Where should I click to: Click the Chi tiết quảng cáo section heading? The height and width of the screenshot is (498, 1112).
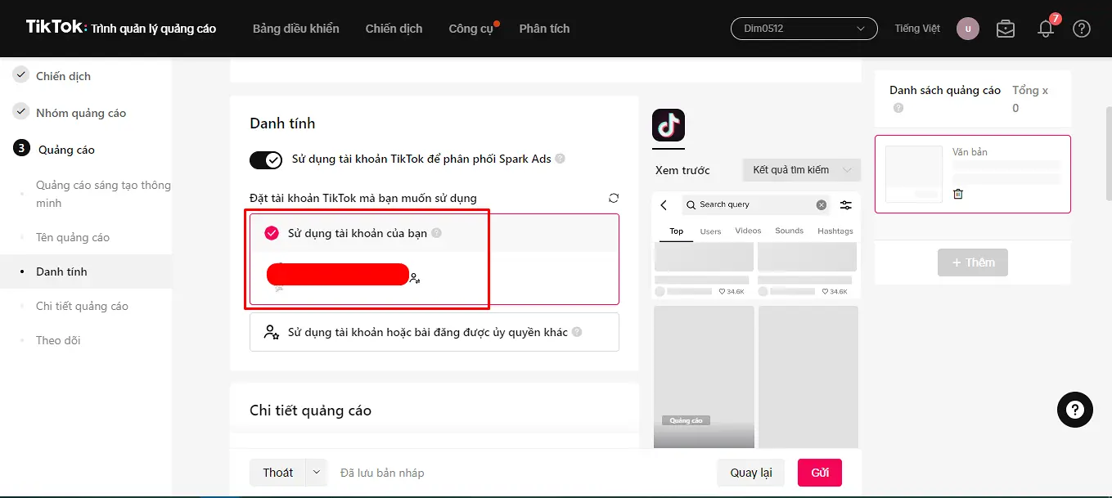(x=310, y=411)
